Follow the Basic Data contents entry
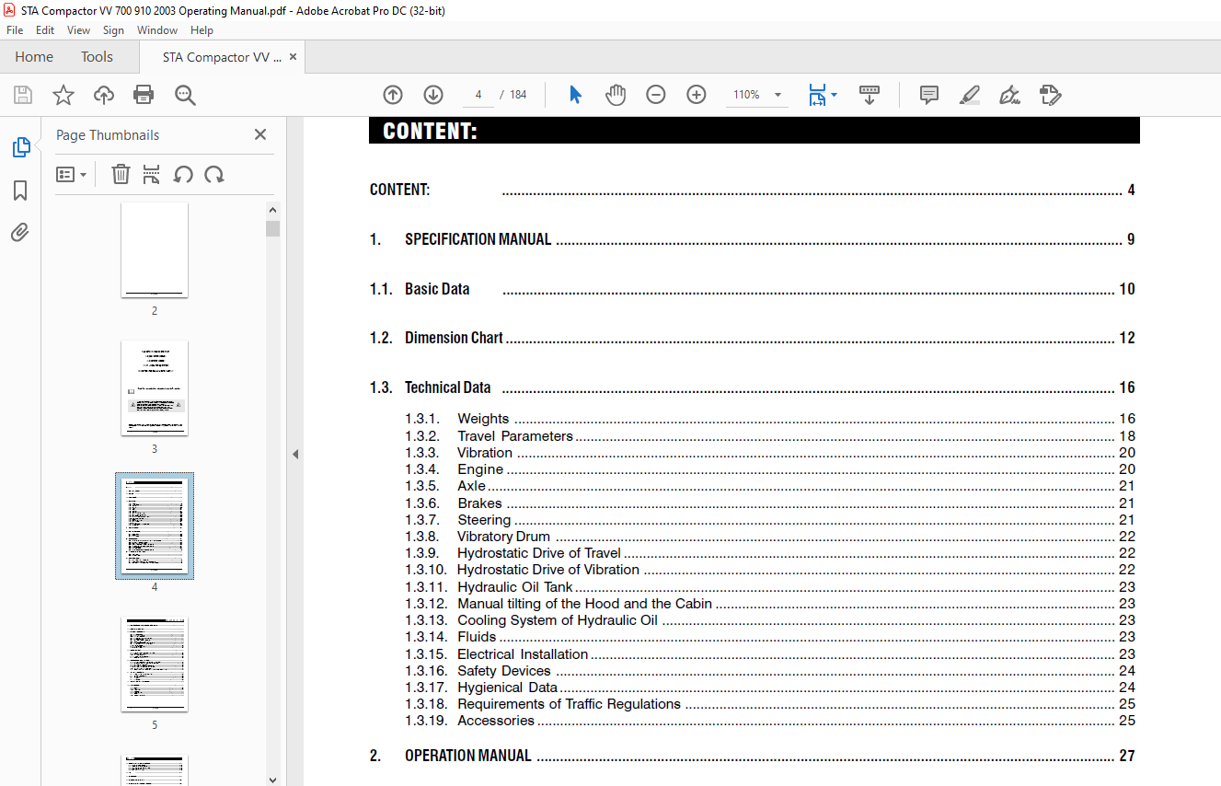 point(752,289)
